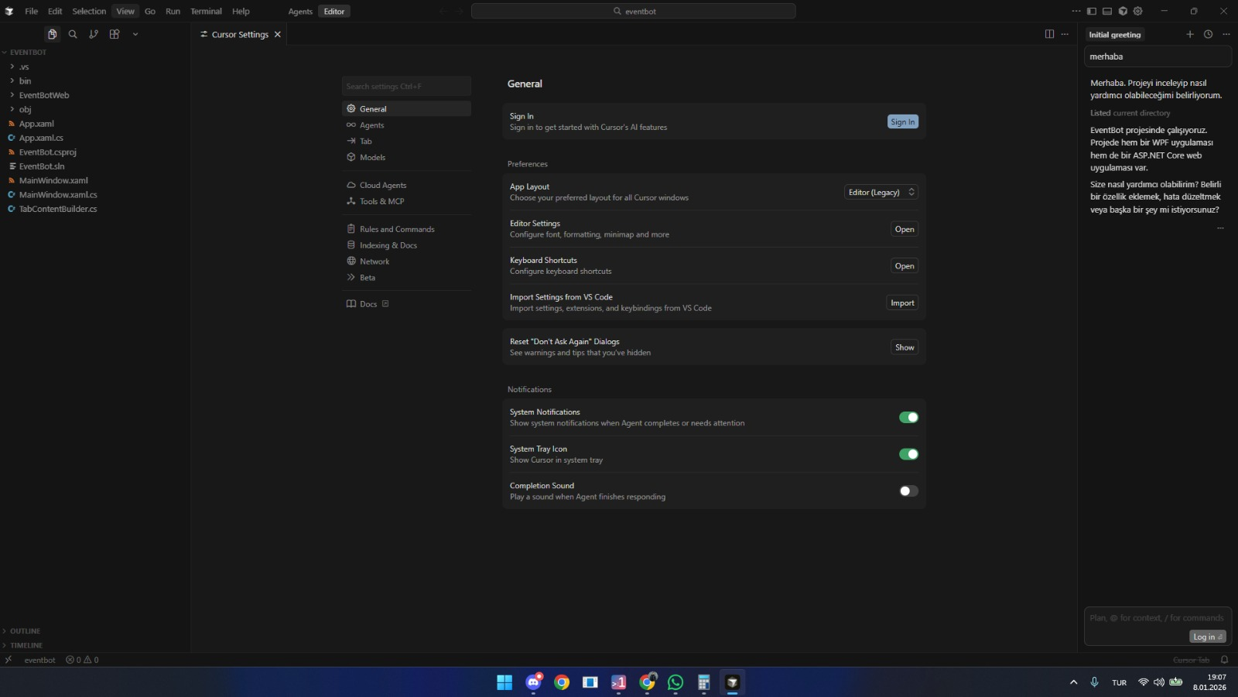The image size is (1238, 697).
Task: Show hidden Don't Ask Again dialogs
Action: coord(905,347)
